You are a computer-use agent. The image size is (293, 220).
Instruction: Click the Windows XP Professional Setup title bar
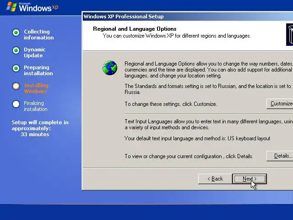[188, 16]
